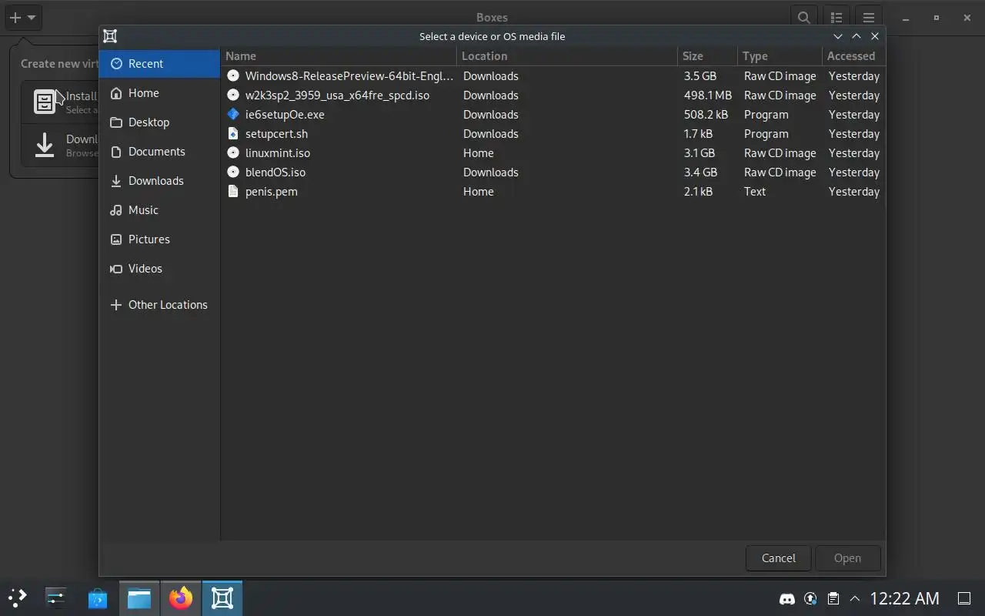The image size is (985, 616).
Task: Click the Downloads arrow icon in the sidebar
Action: [116, 181]
